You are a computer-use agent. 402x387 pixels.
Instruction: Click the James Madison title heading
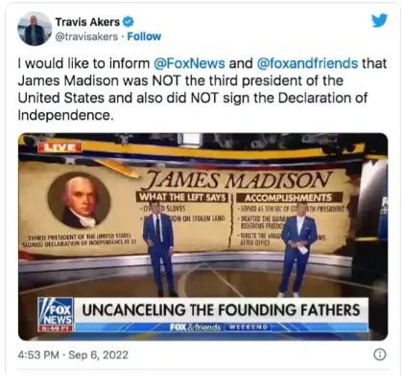239,180
